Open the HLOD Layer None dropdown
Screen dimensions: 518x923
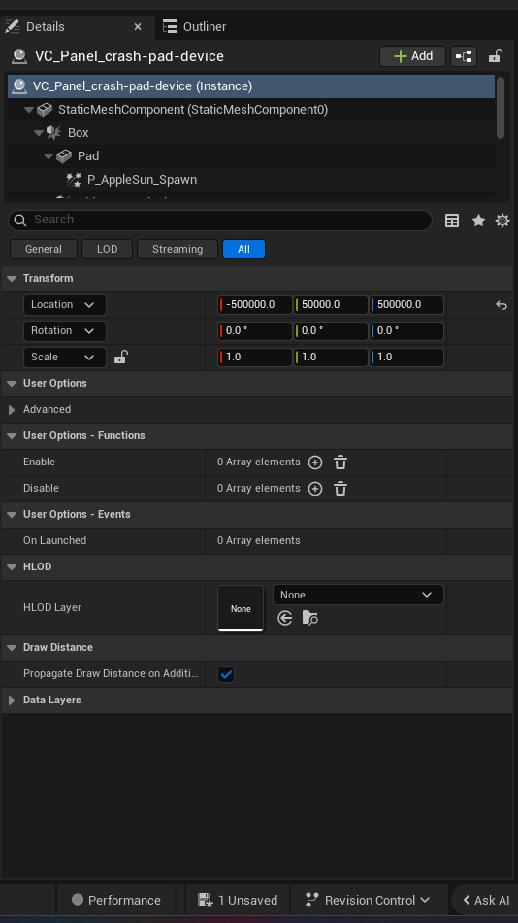[358, 595]
